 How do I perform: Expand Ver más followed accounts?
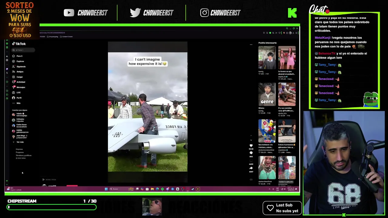[18, 142]
